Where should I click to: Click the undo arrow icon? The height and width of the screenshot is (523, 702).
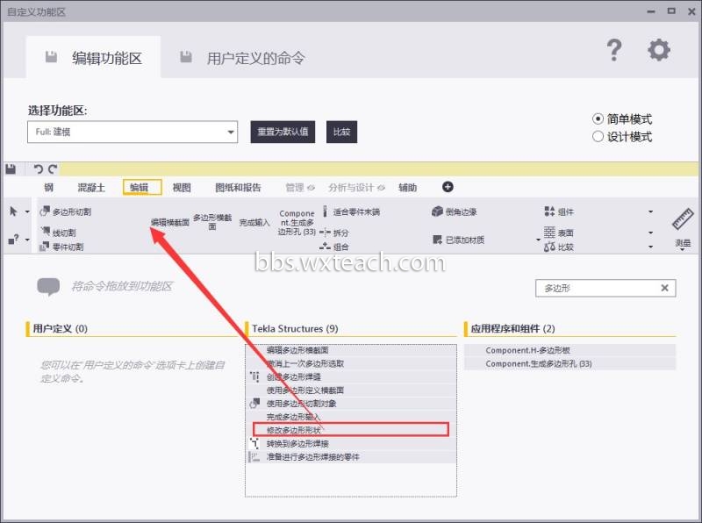pyautogui.click(x=39, y=168)
